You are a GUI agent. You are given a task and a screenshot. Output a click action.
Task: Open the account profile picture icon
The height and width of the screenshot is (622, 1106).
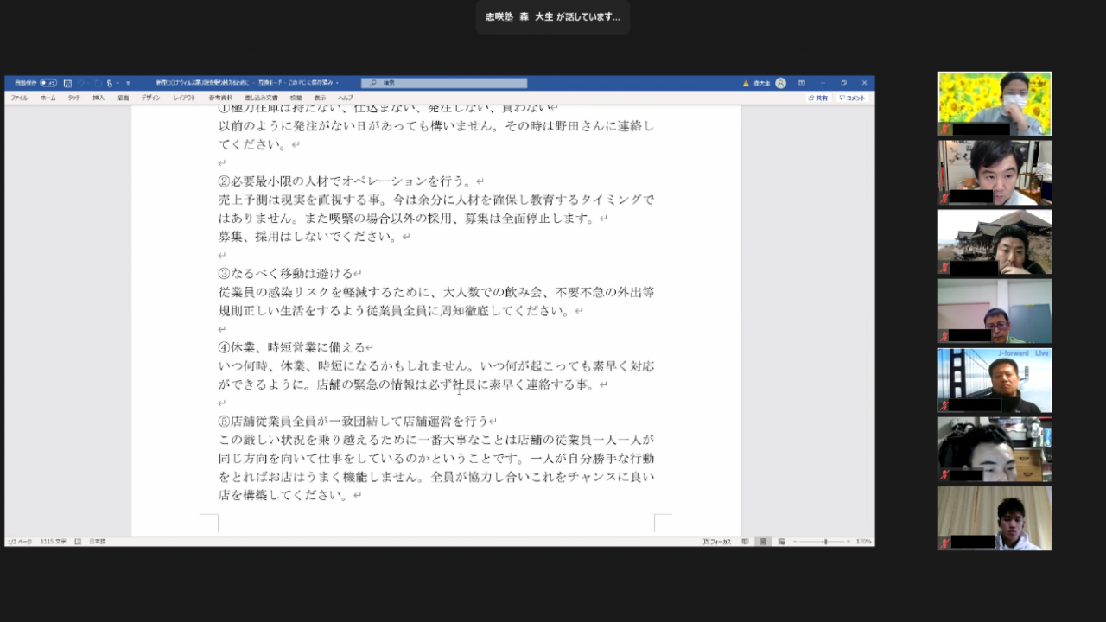780,83
